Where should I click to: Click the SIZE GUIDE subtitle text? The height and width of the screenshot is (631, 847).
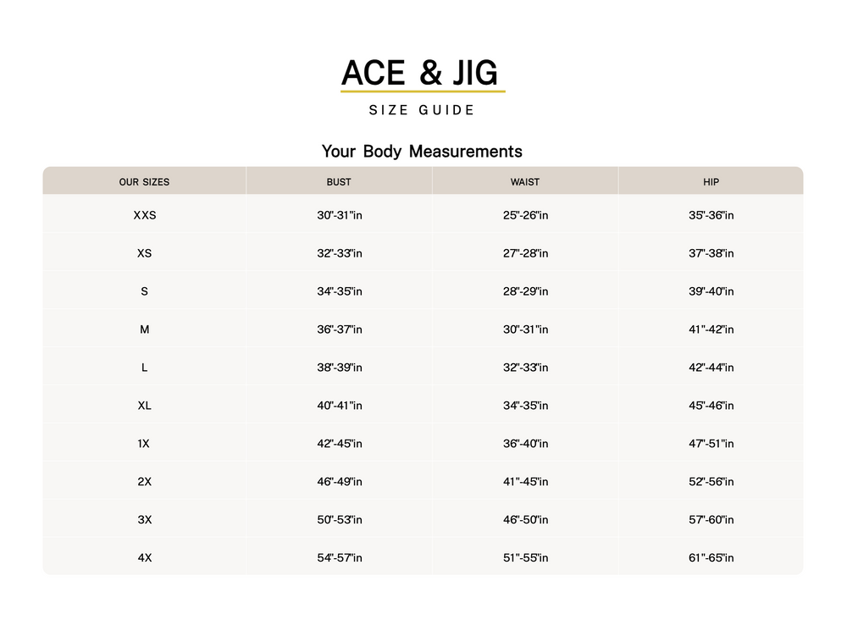coord(422,110)
